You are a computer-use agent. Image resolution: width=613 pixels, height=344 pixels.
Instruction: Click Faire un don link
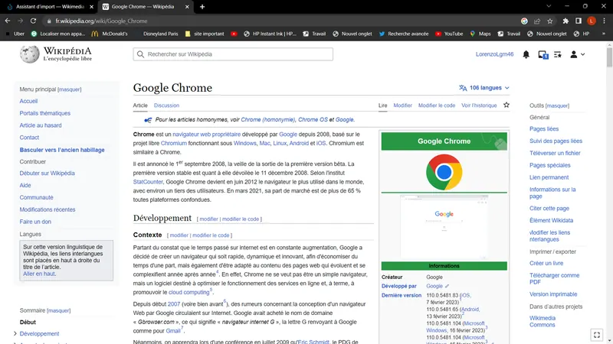[x=35, y=222]
